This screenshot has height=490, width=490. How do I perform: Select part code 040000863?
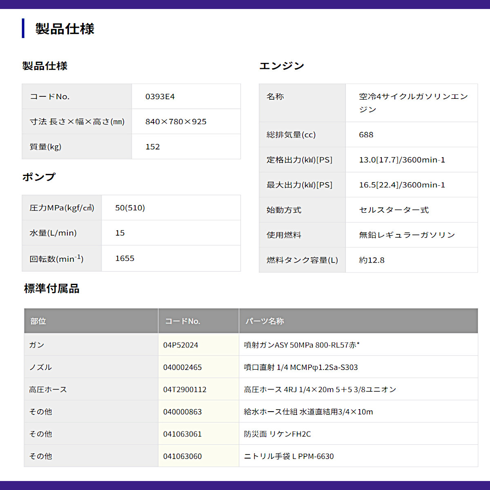(x=183, y=412)
